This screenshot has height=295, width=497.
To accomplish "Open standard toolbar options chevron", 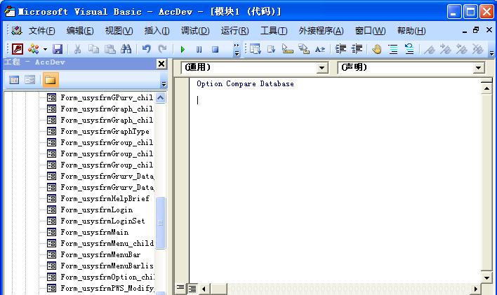I will [237, 50].
